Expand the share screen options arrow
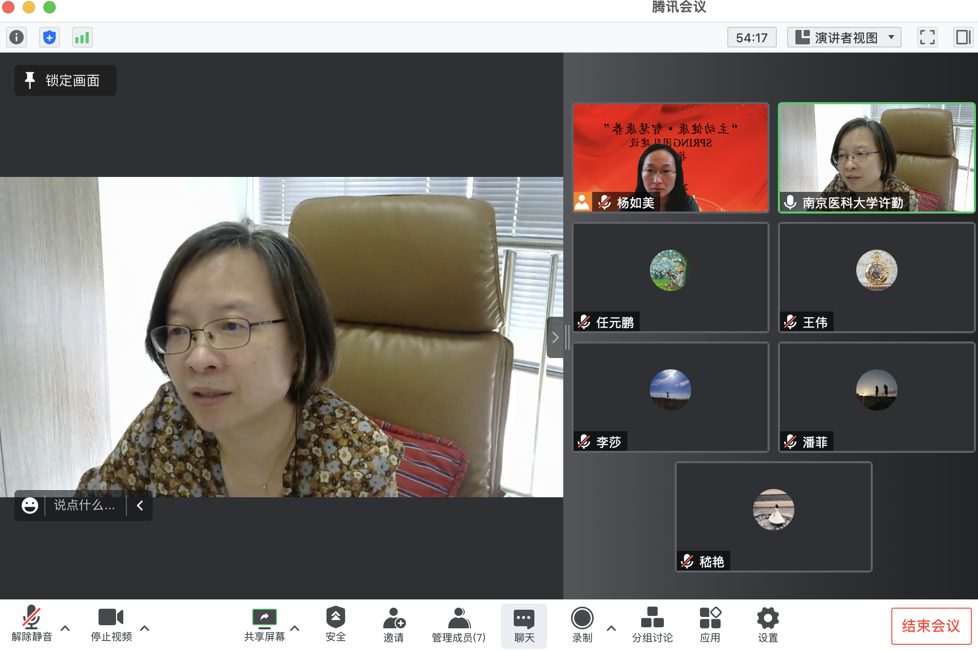The height and width of the screenshot is (651, 978). pos(295,628)
